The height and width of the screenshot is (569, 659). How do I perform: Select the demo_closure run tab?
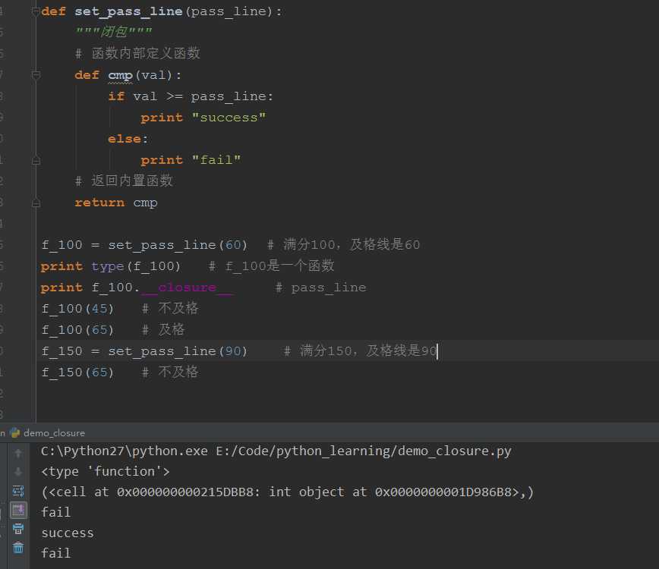point(54,433)
